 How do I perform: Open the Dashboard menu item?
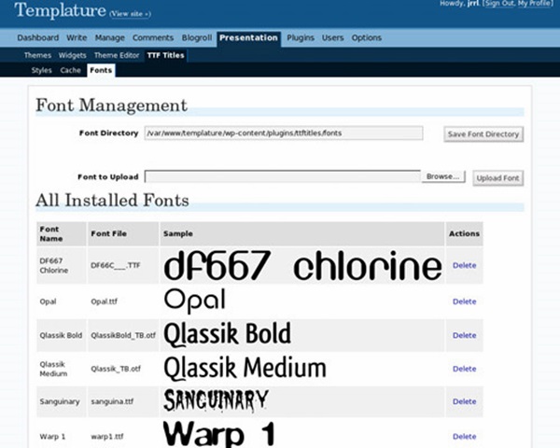(x=38, y=38)
